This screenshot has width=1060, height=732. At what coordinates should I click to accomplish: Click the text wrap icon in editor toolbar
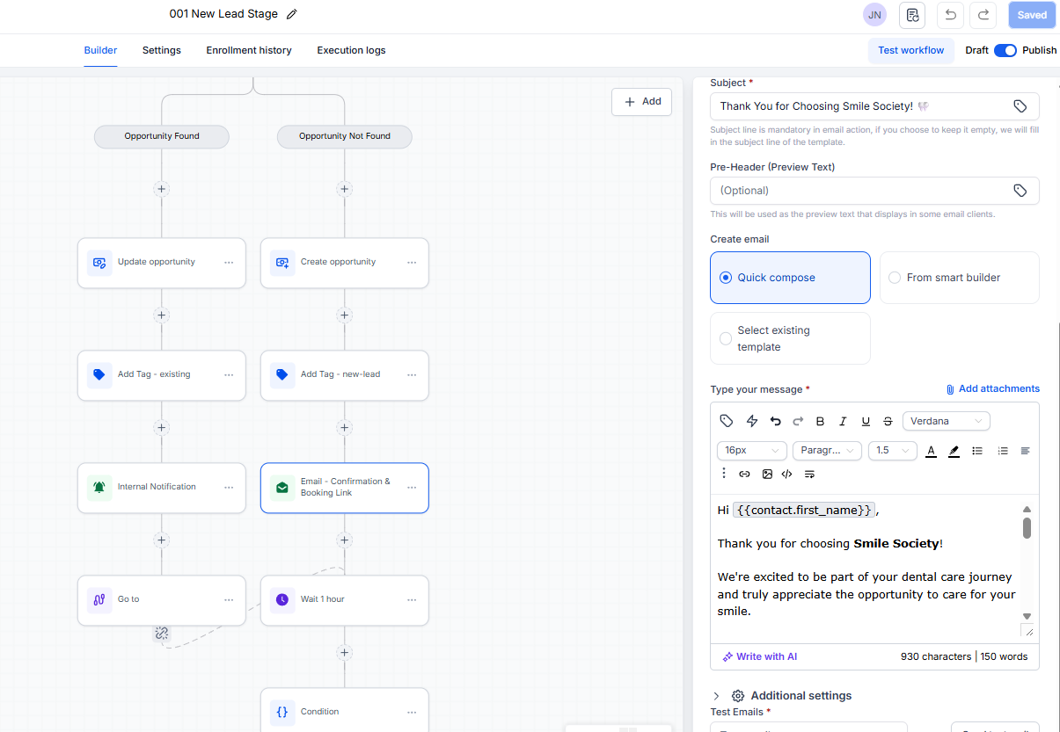tap(809, 474)
